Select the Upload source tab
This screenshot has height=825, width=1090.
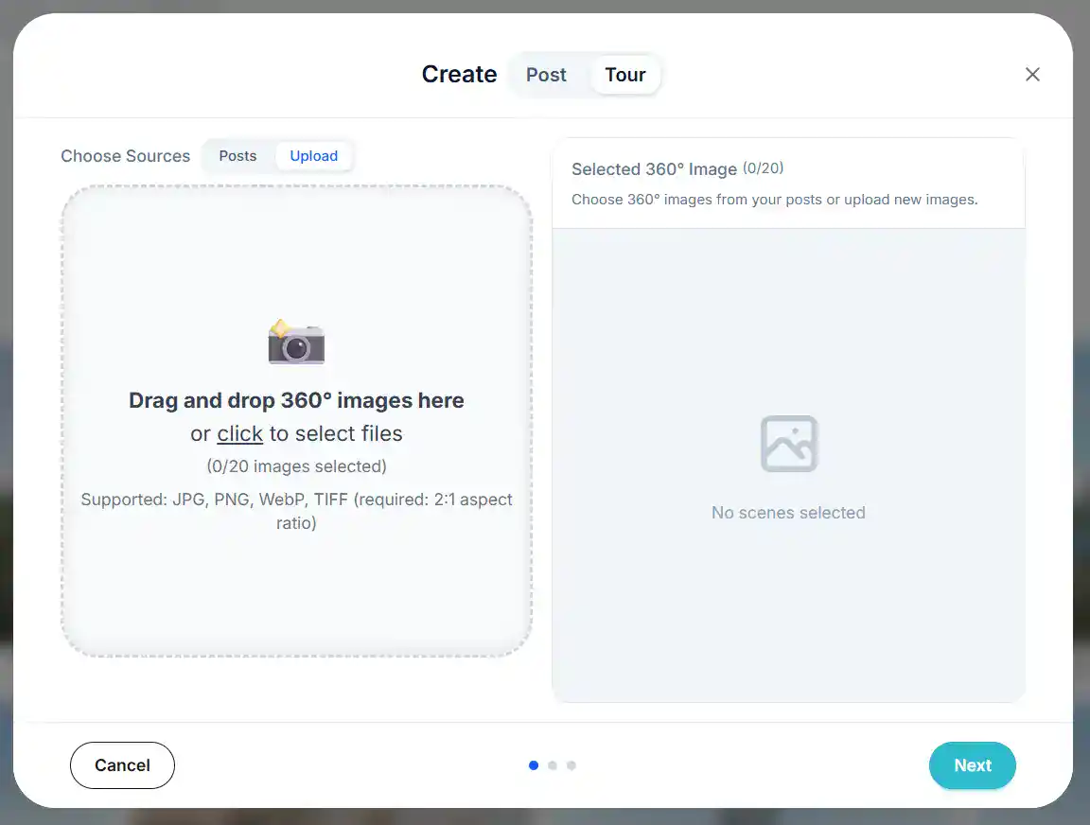[313, 156]
